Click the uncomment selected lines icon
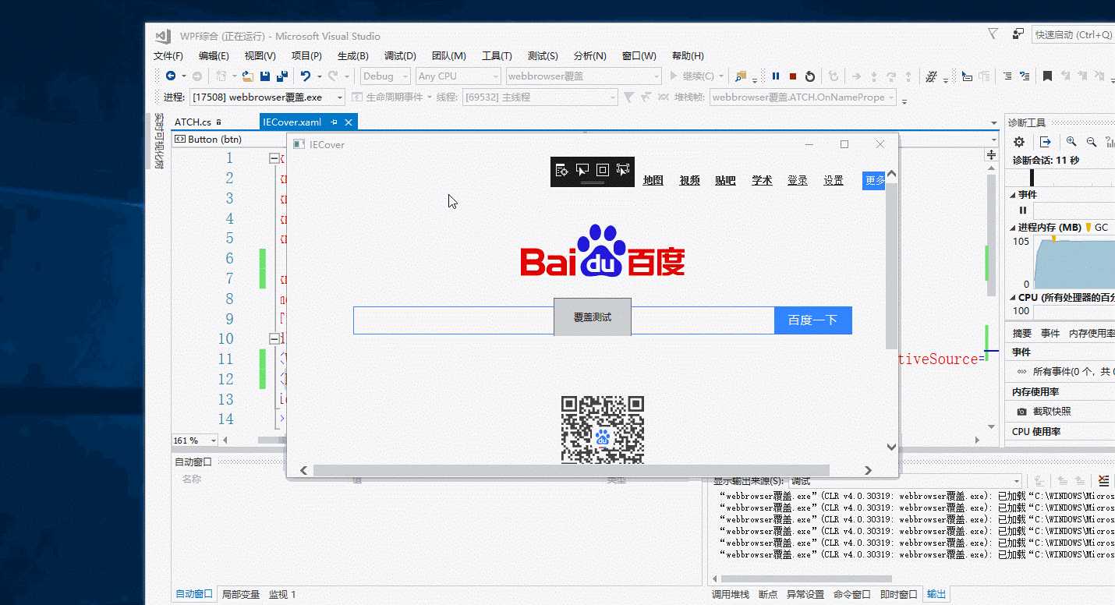This screenshot has width=1115, height=605. (x=1024, y=76)
